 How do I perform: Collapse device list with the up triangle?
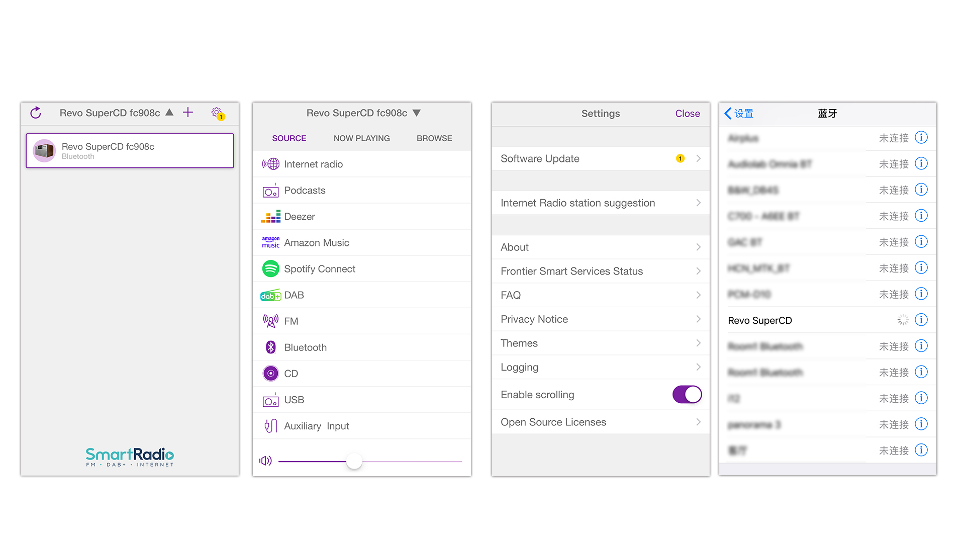click(x=169, y=113)
